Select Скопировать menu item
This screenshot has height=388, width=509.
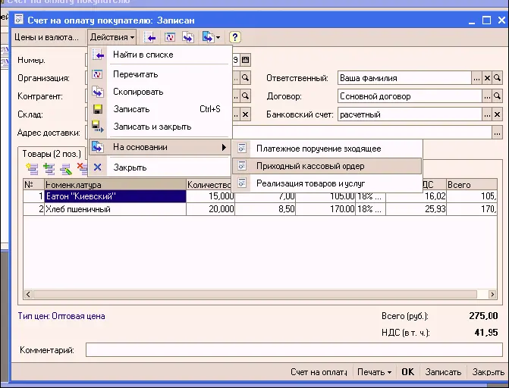point(160,92)
